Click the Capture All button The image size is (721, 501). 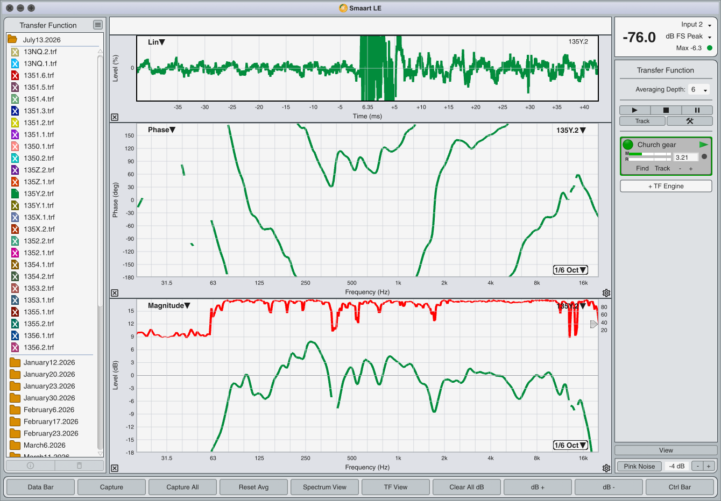click(x=182, y=487)
